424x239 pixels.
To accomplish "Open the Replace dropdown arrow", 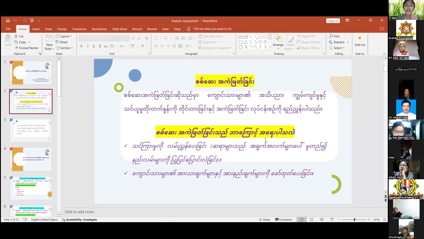I will point(348,42).
